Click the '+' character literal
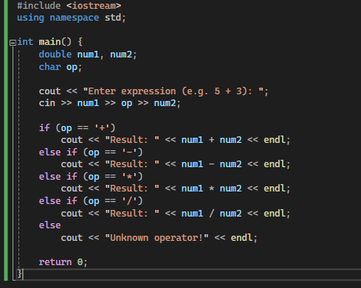 [102, 127]
